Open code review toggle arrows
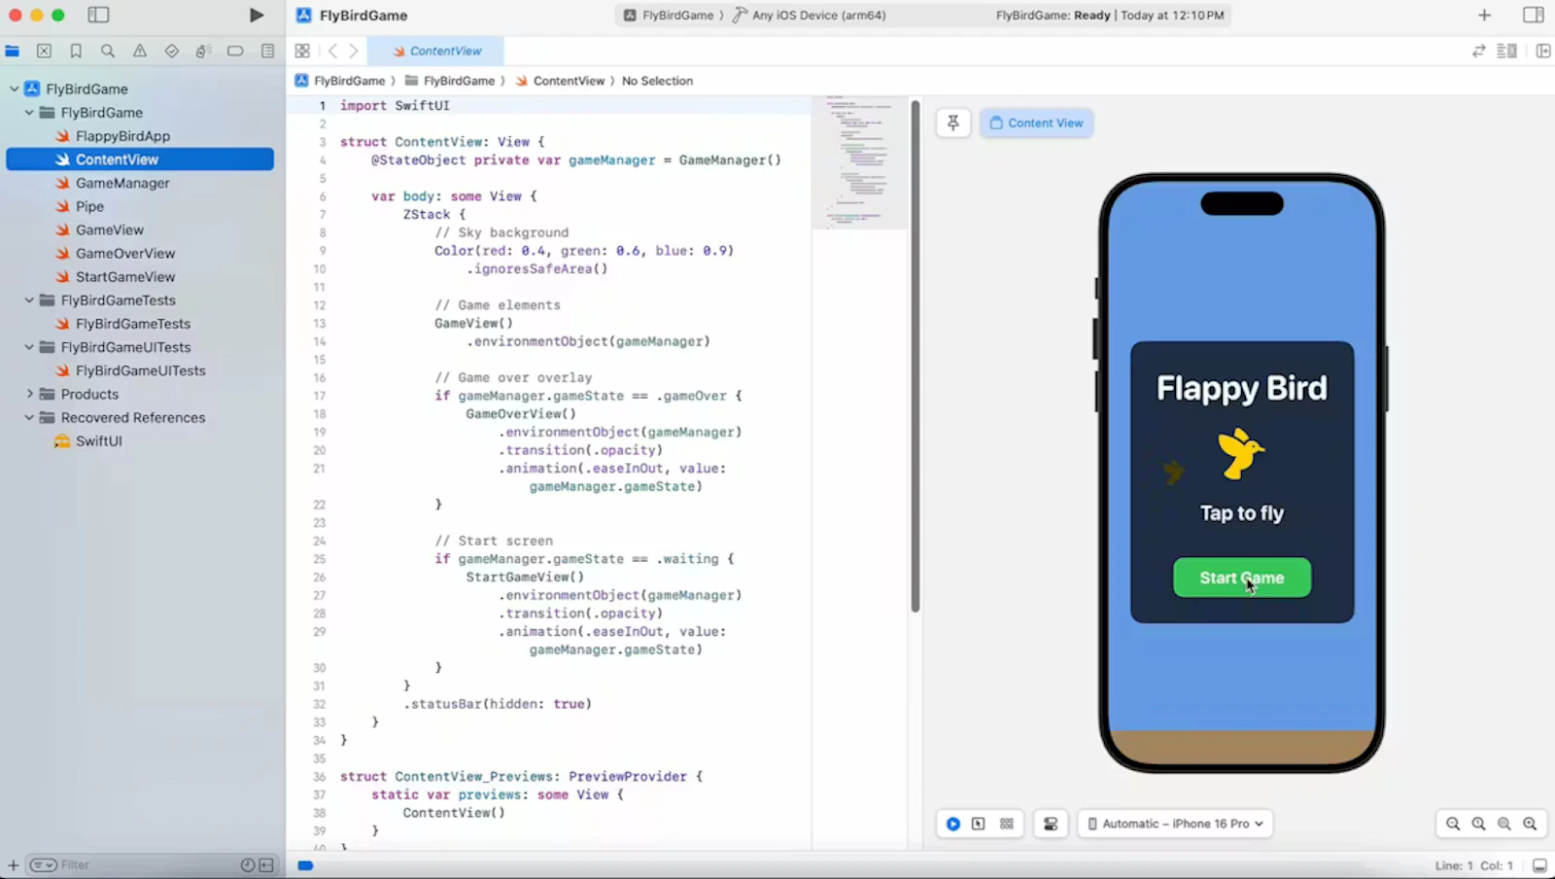 [x=1478, y=51]
